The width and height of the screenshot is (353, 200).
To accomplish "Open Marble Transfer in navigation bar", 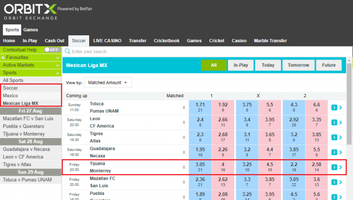I will coord(270,41).
